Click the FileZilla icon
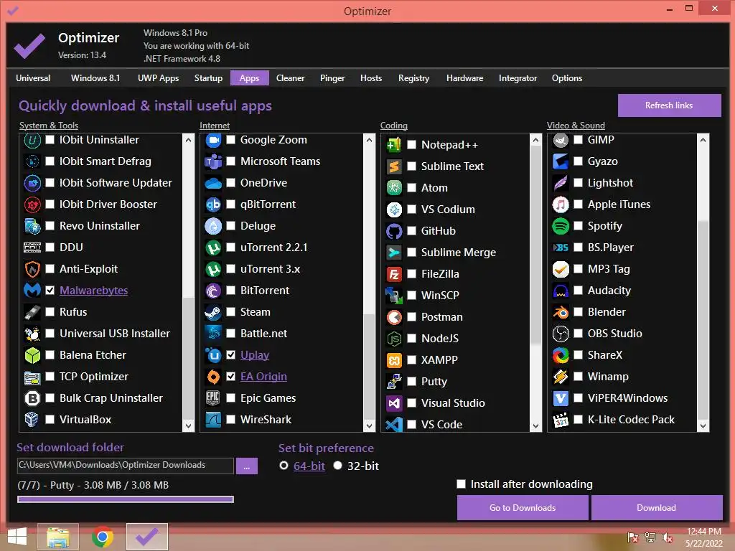Screen dimensions: 735x551 click(394, 274)
